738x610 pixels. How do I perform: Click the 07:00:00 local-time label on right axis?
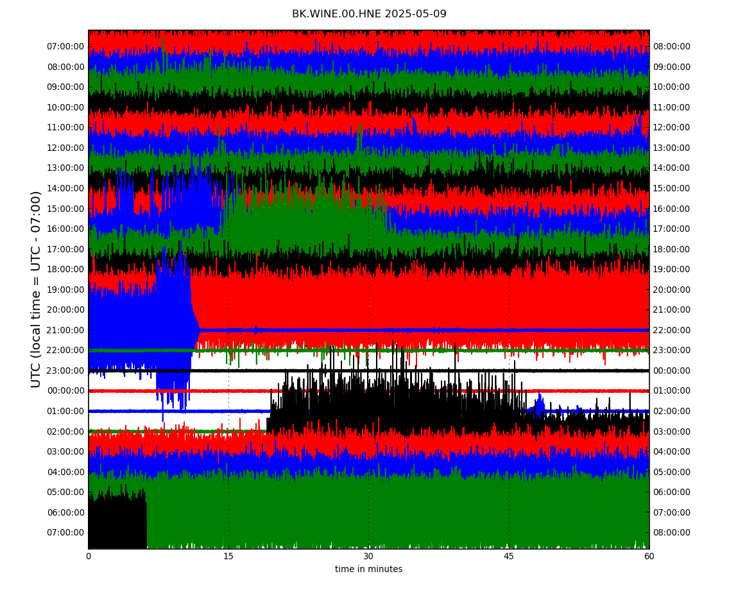point(672,512)
